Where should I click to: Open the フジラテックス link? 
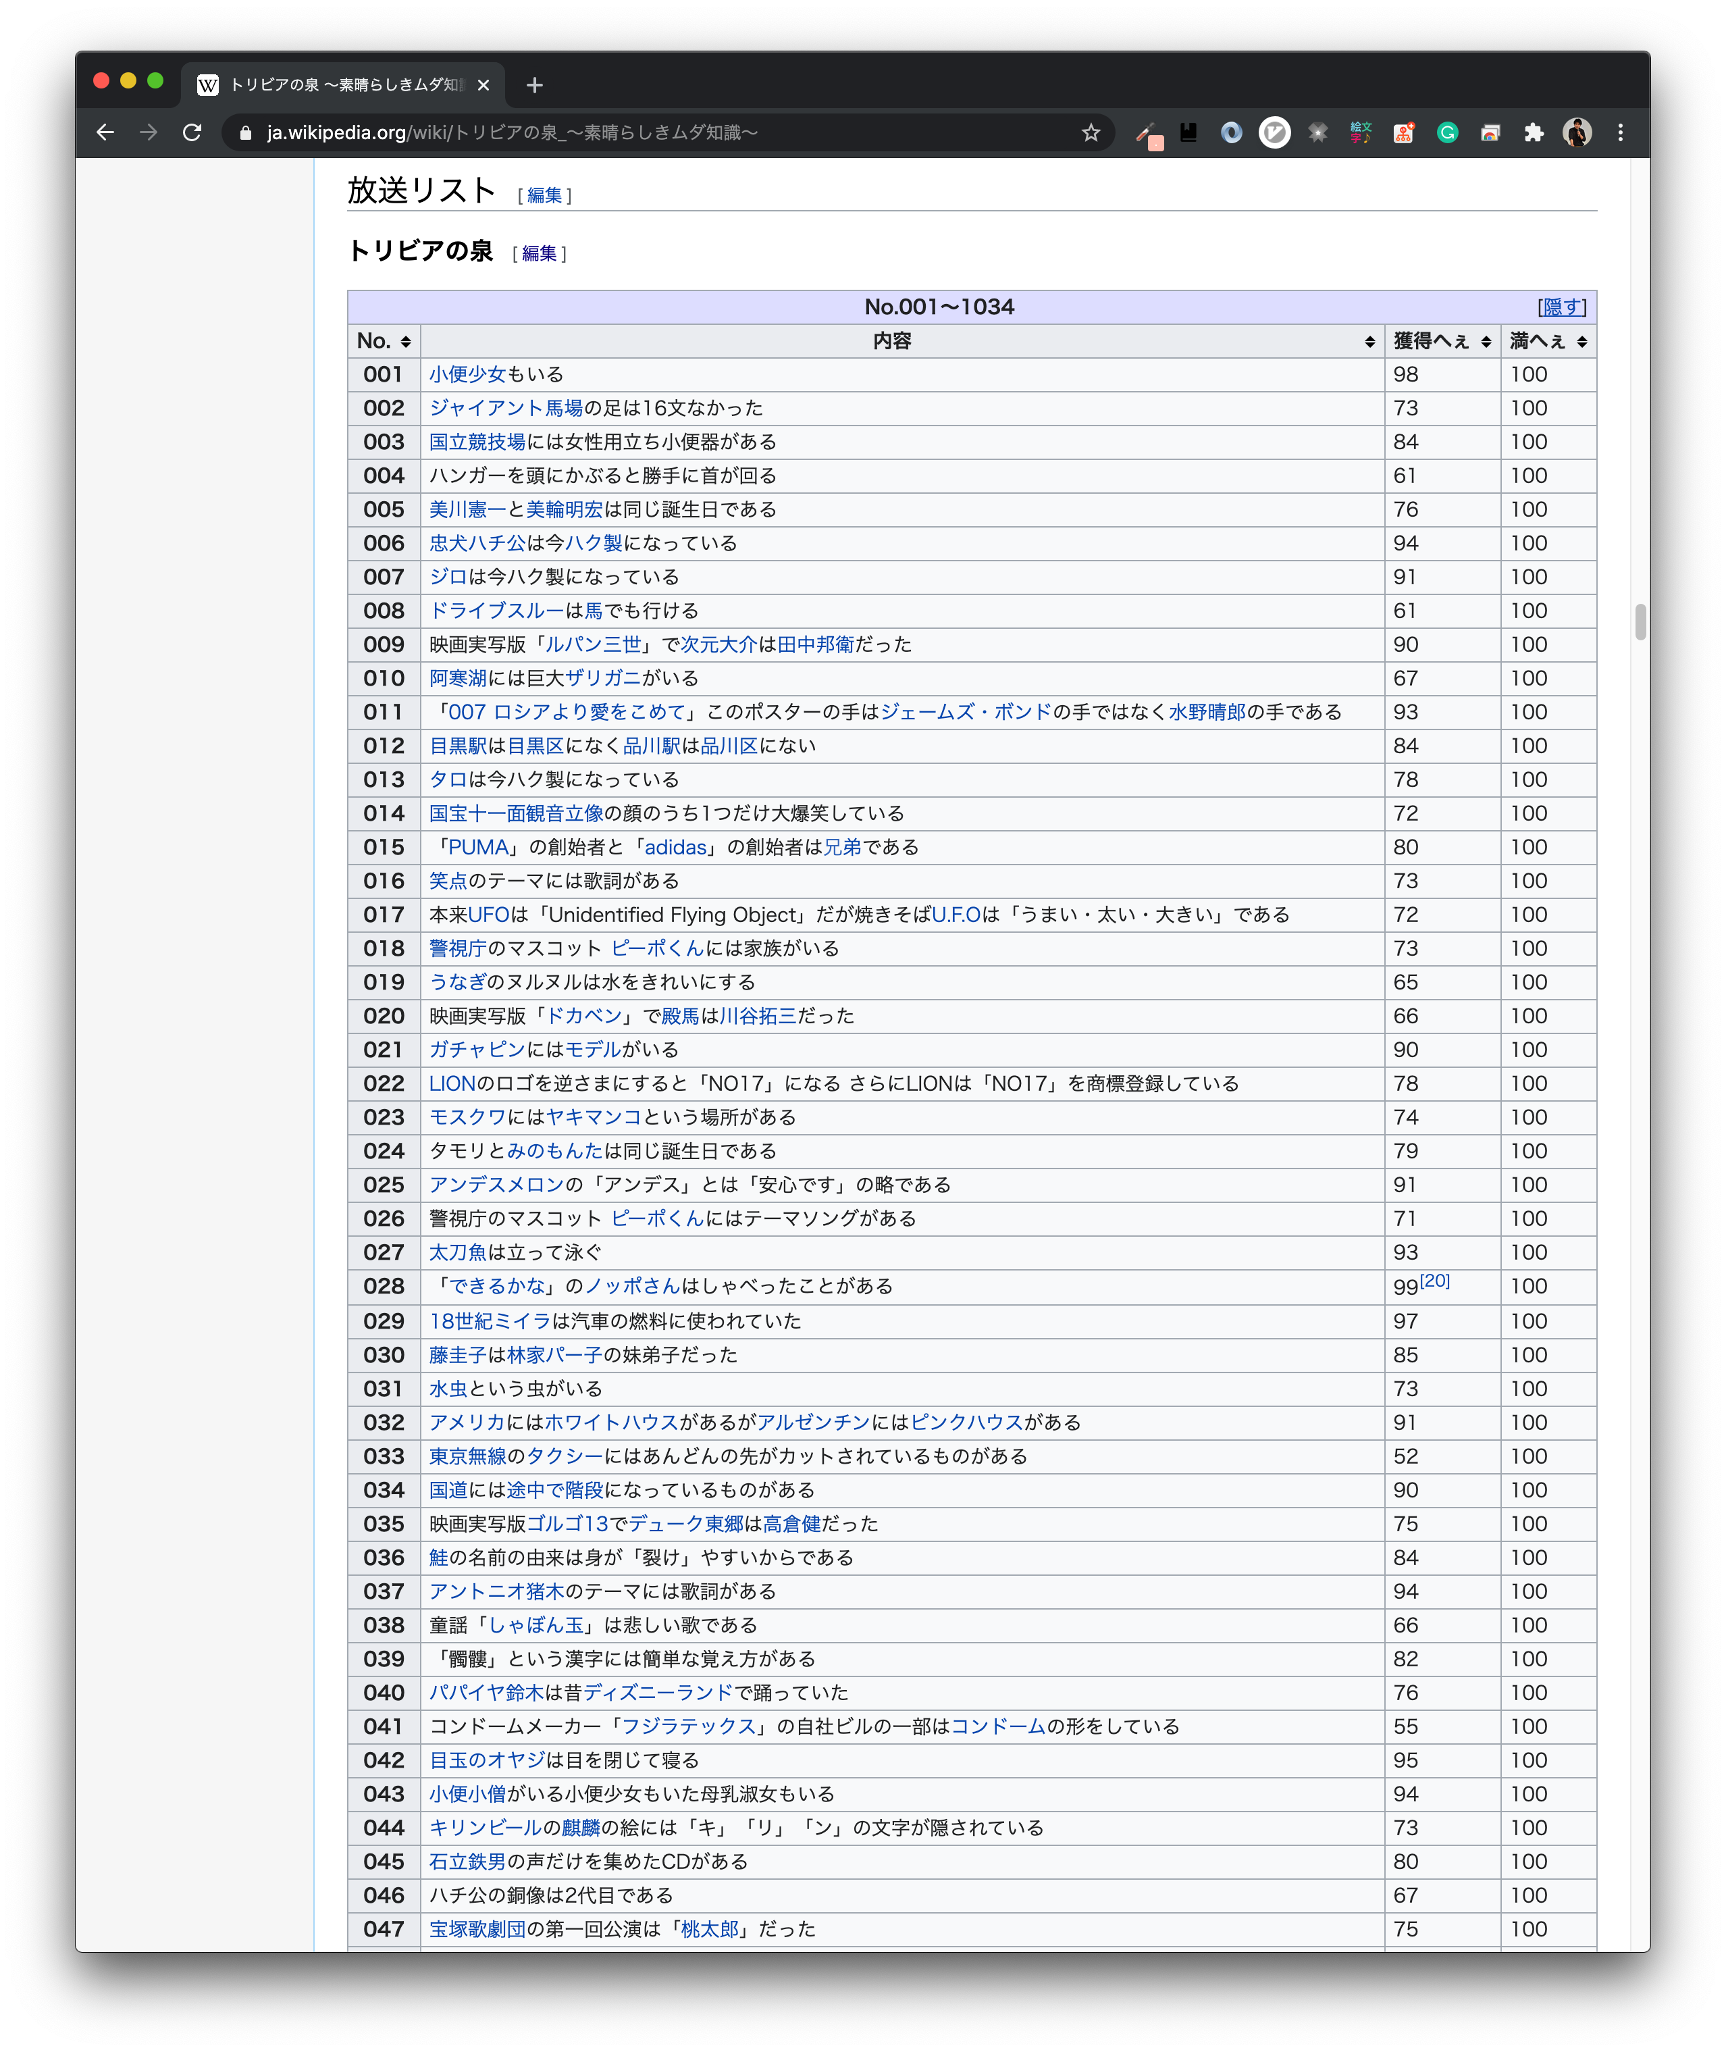(690, 1727)
